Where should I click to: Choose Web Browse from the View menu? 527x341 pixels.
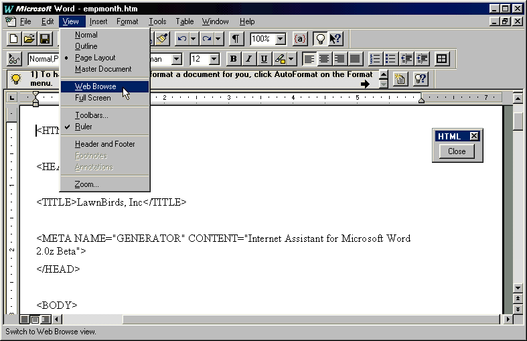point(95,86)
